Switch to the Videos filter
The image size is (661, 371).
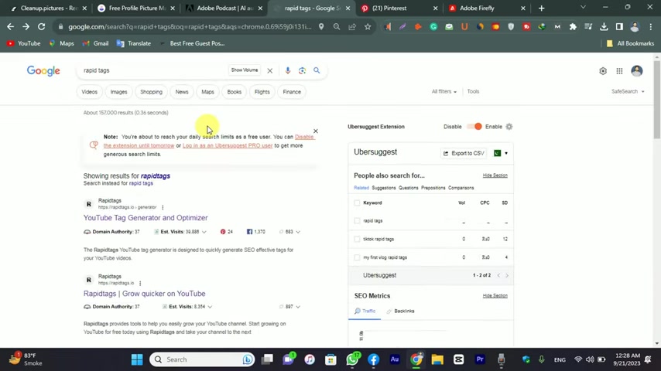tap(89, 92)
